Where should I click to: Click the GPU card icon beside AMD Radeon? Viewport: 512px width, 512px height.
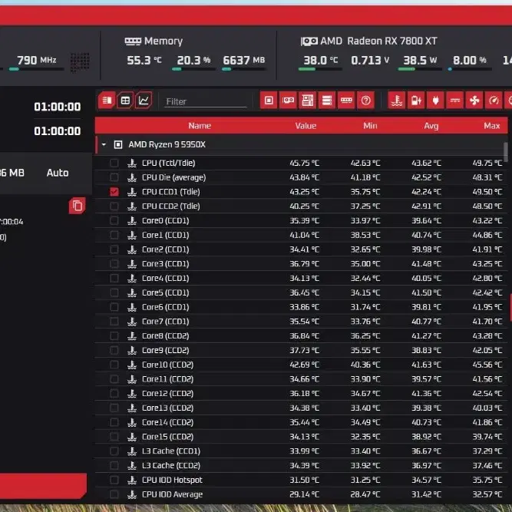309,41
